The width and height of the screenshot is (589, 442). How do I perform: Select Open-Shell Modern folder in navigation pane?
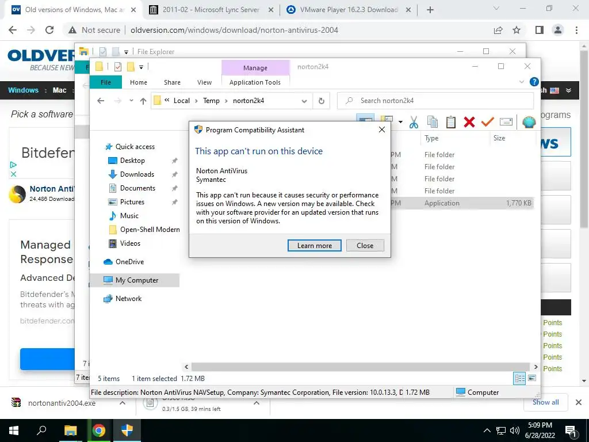click(150, 229)
